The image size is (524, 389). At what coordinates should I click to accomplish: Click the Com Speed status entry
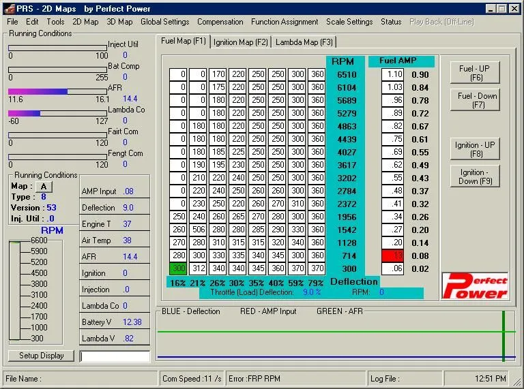pyautogui.click(x=192, y=379)
